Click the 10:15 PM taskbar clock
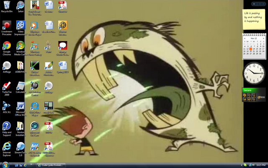This screenshot has width=268, height=168. click(261, 165)
